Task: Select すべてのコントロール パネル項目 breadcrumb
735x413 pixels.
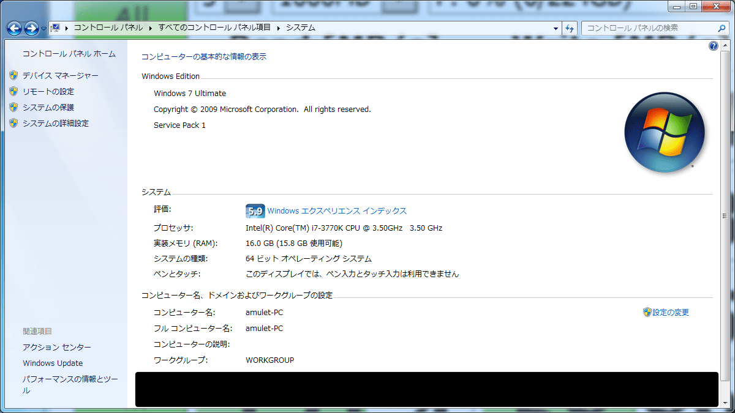Action: click(214, 28)
